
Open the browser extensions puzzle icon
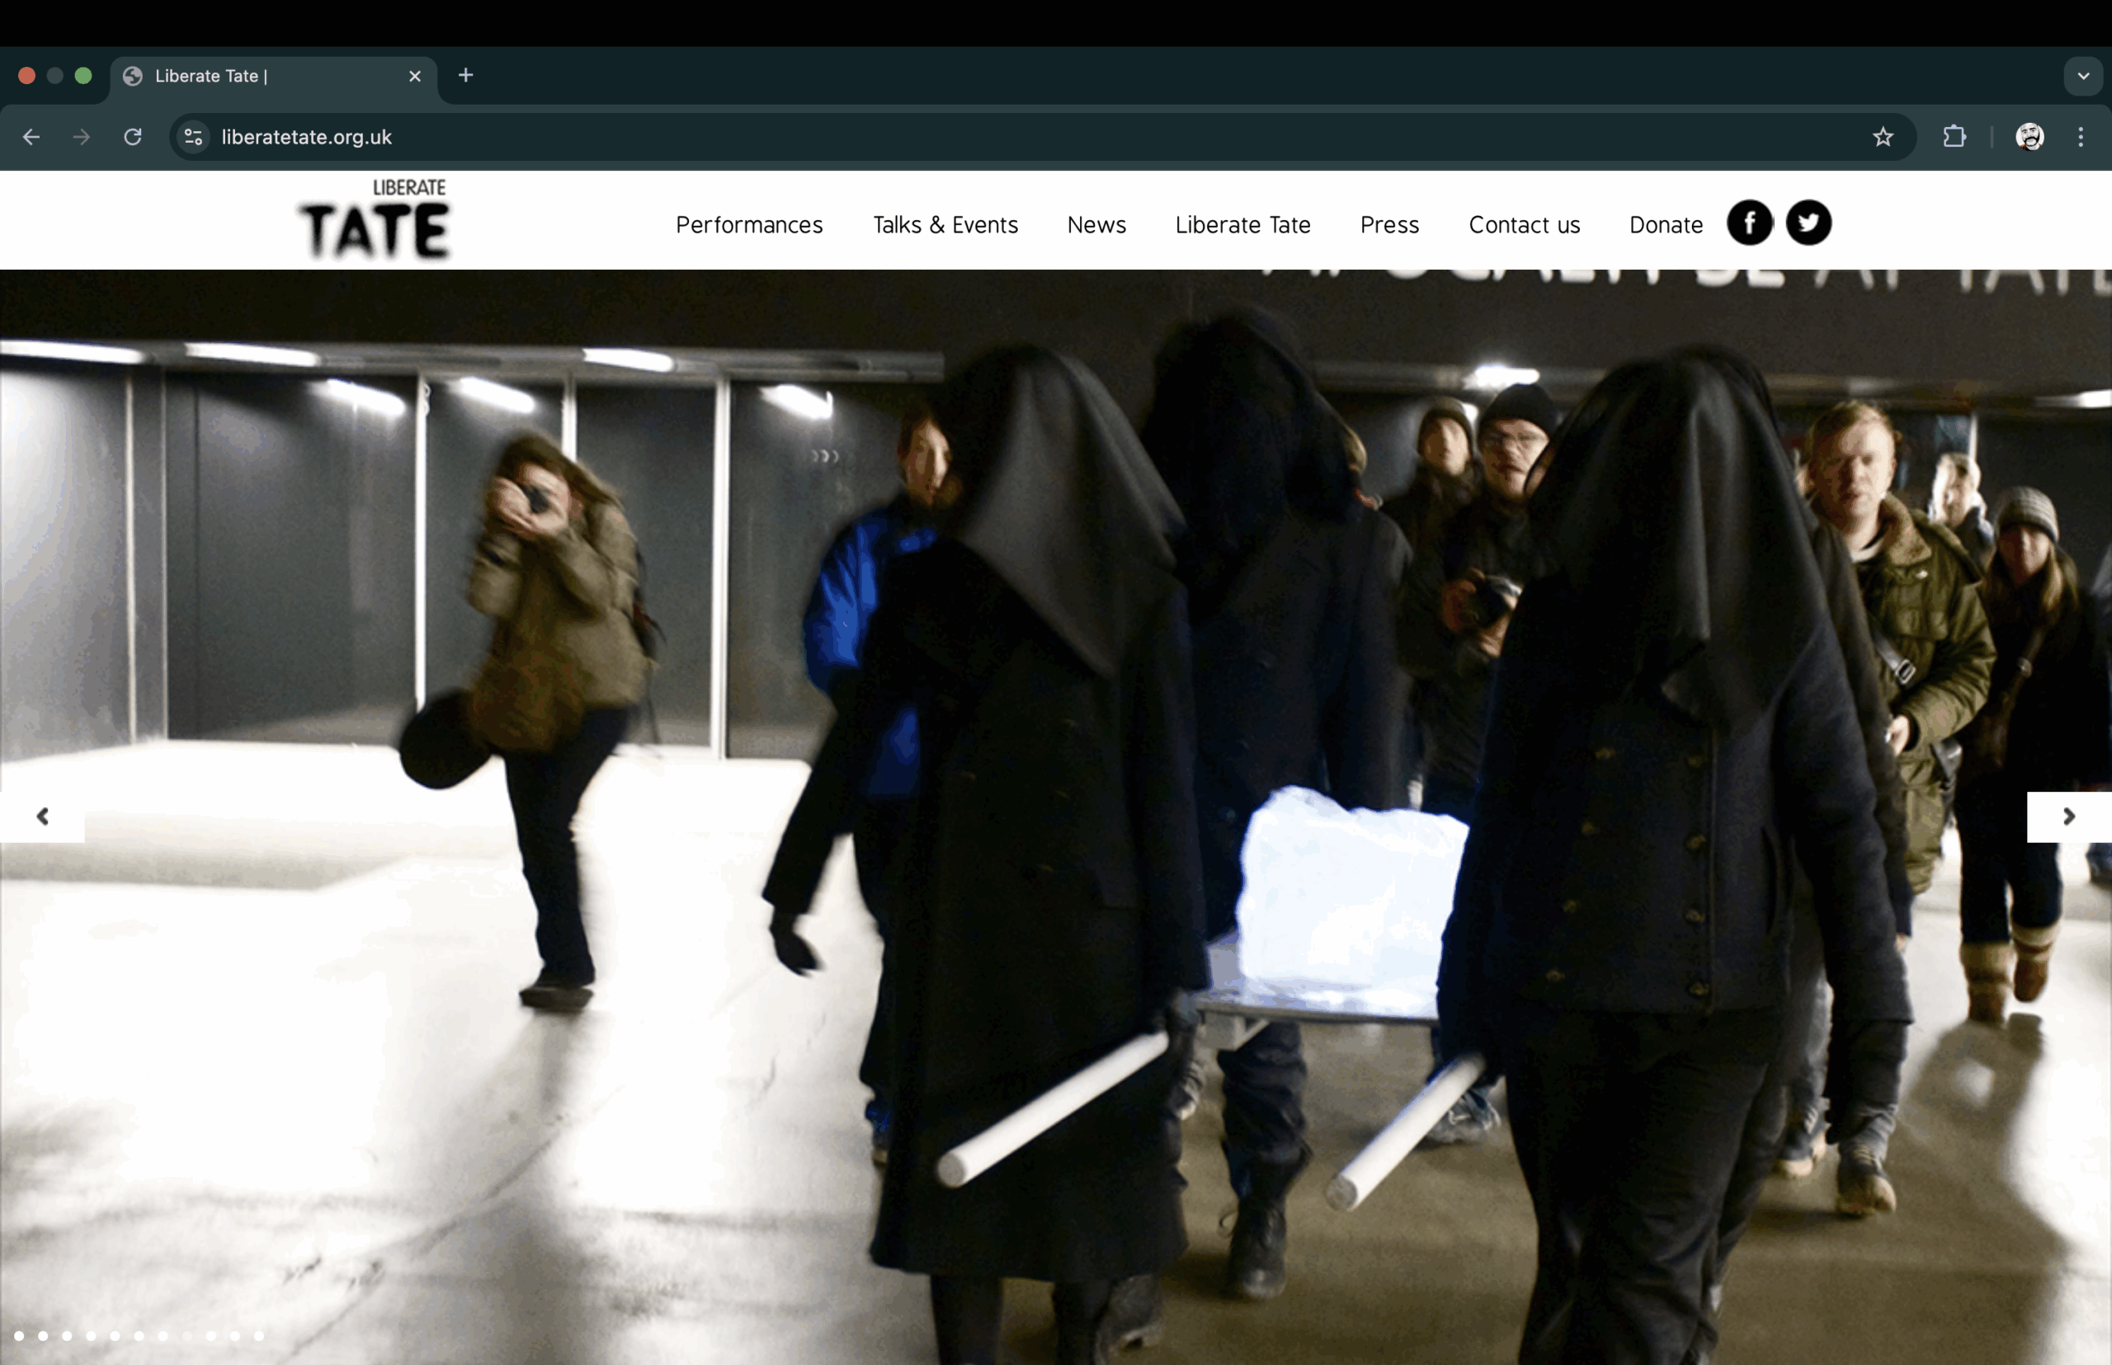(x=1954, y=137)
